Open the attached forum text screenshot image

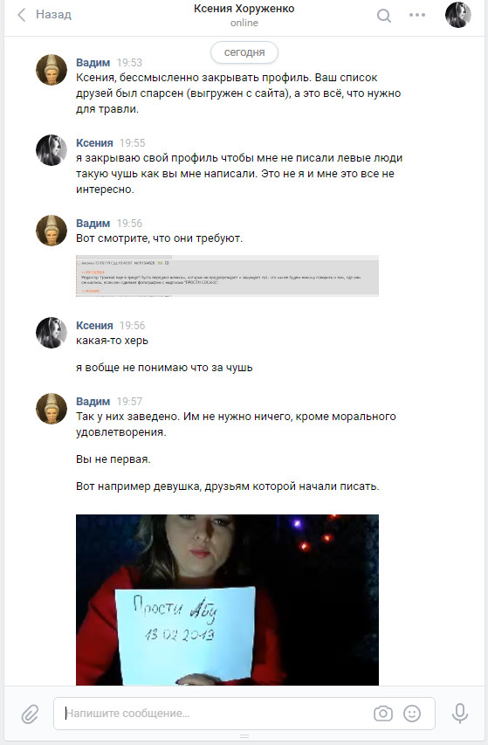pos(227,276)
